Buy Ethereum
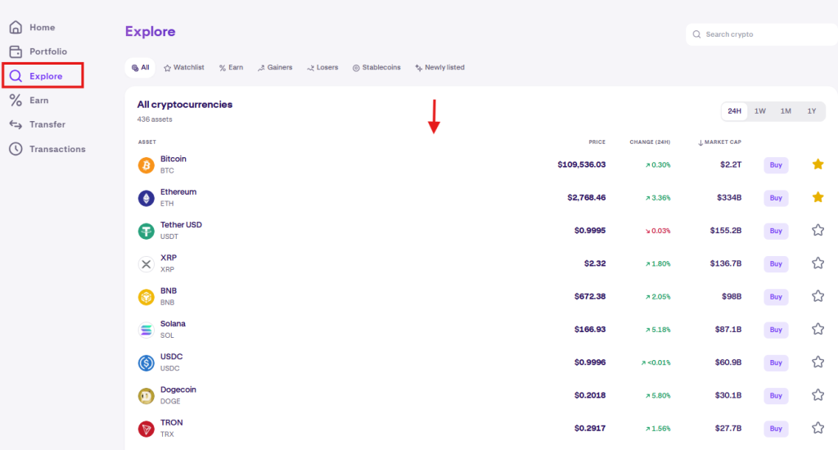Viewport: 838px width, 450px height. point(776,198)
